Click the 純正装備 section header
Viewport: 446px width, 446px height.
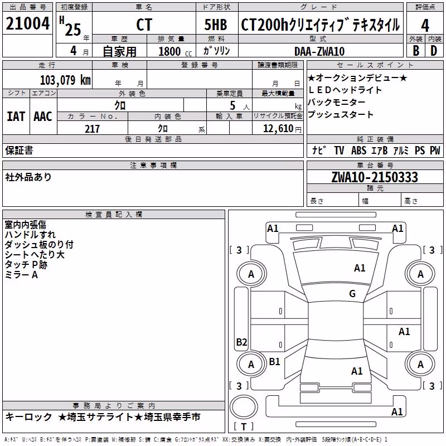click(375, 139)
